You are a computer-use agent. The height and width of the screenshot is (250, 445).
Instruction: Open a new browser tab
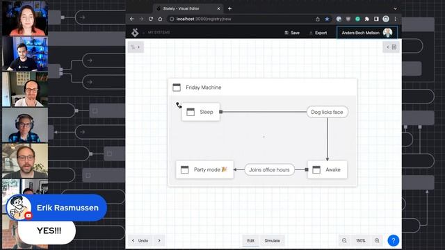point(229,9)
